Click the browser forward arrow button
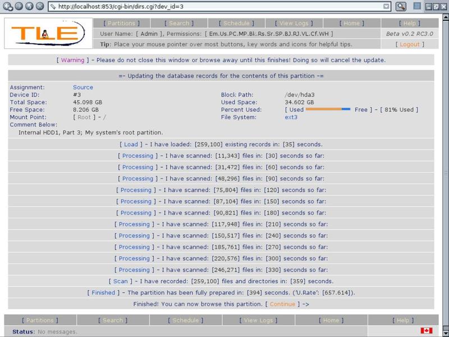The image size is (449, 337). pos(18,7)
